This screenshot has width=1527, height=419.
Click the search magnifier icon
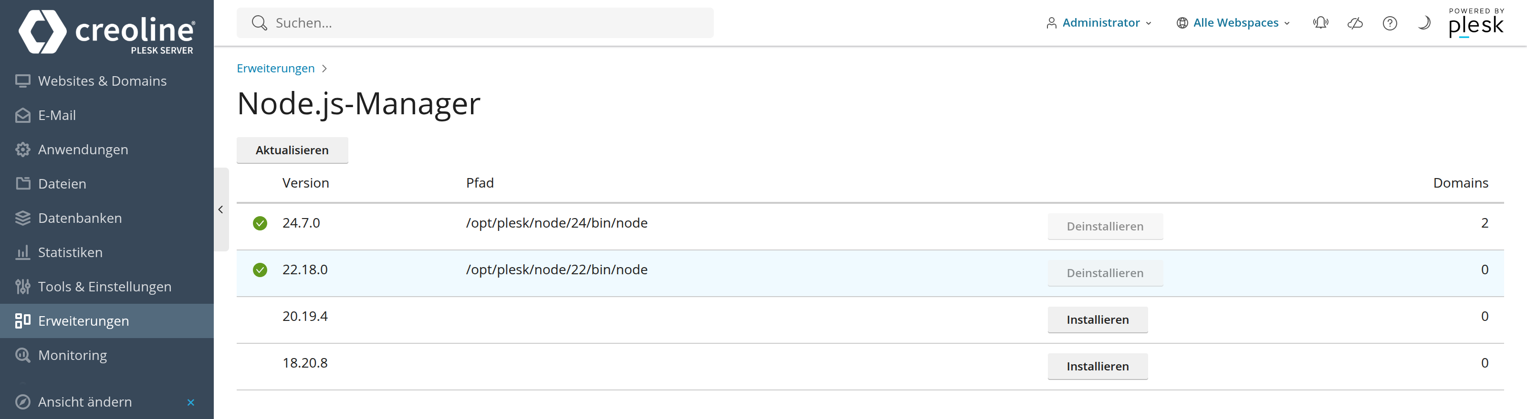pos(259,23)
